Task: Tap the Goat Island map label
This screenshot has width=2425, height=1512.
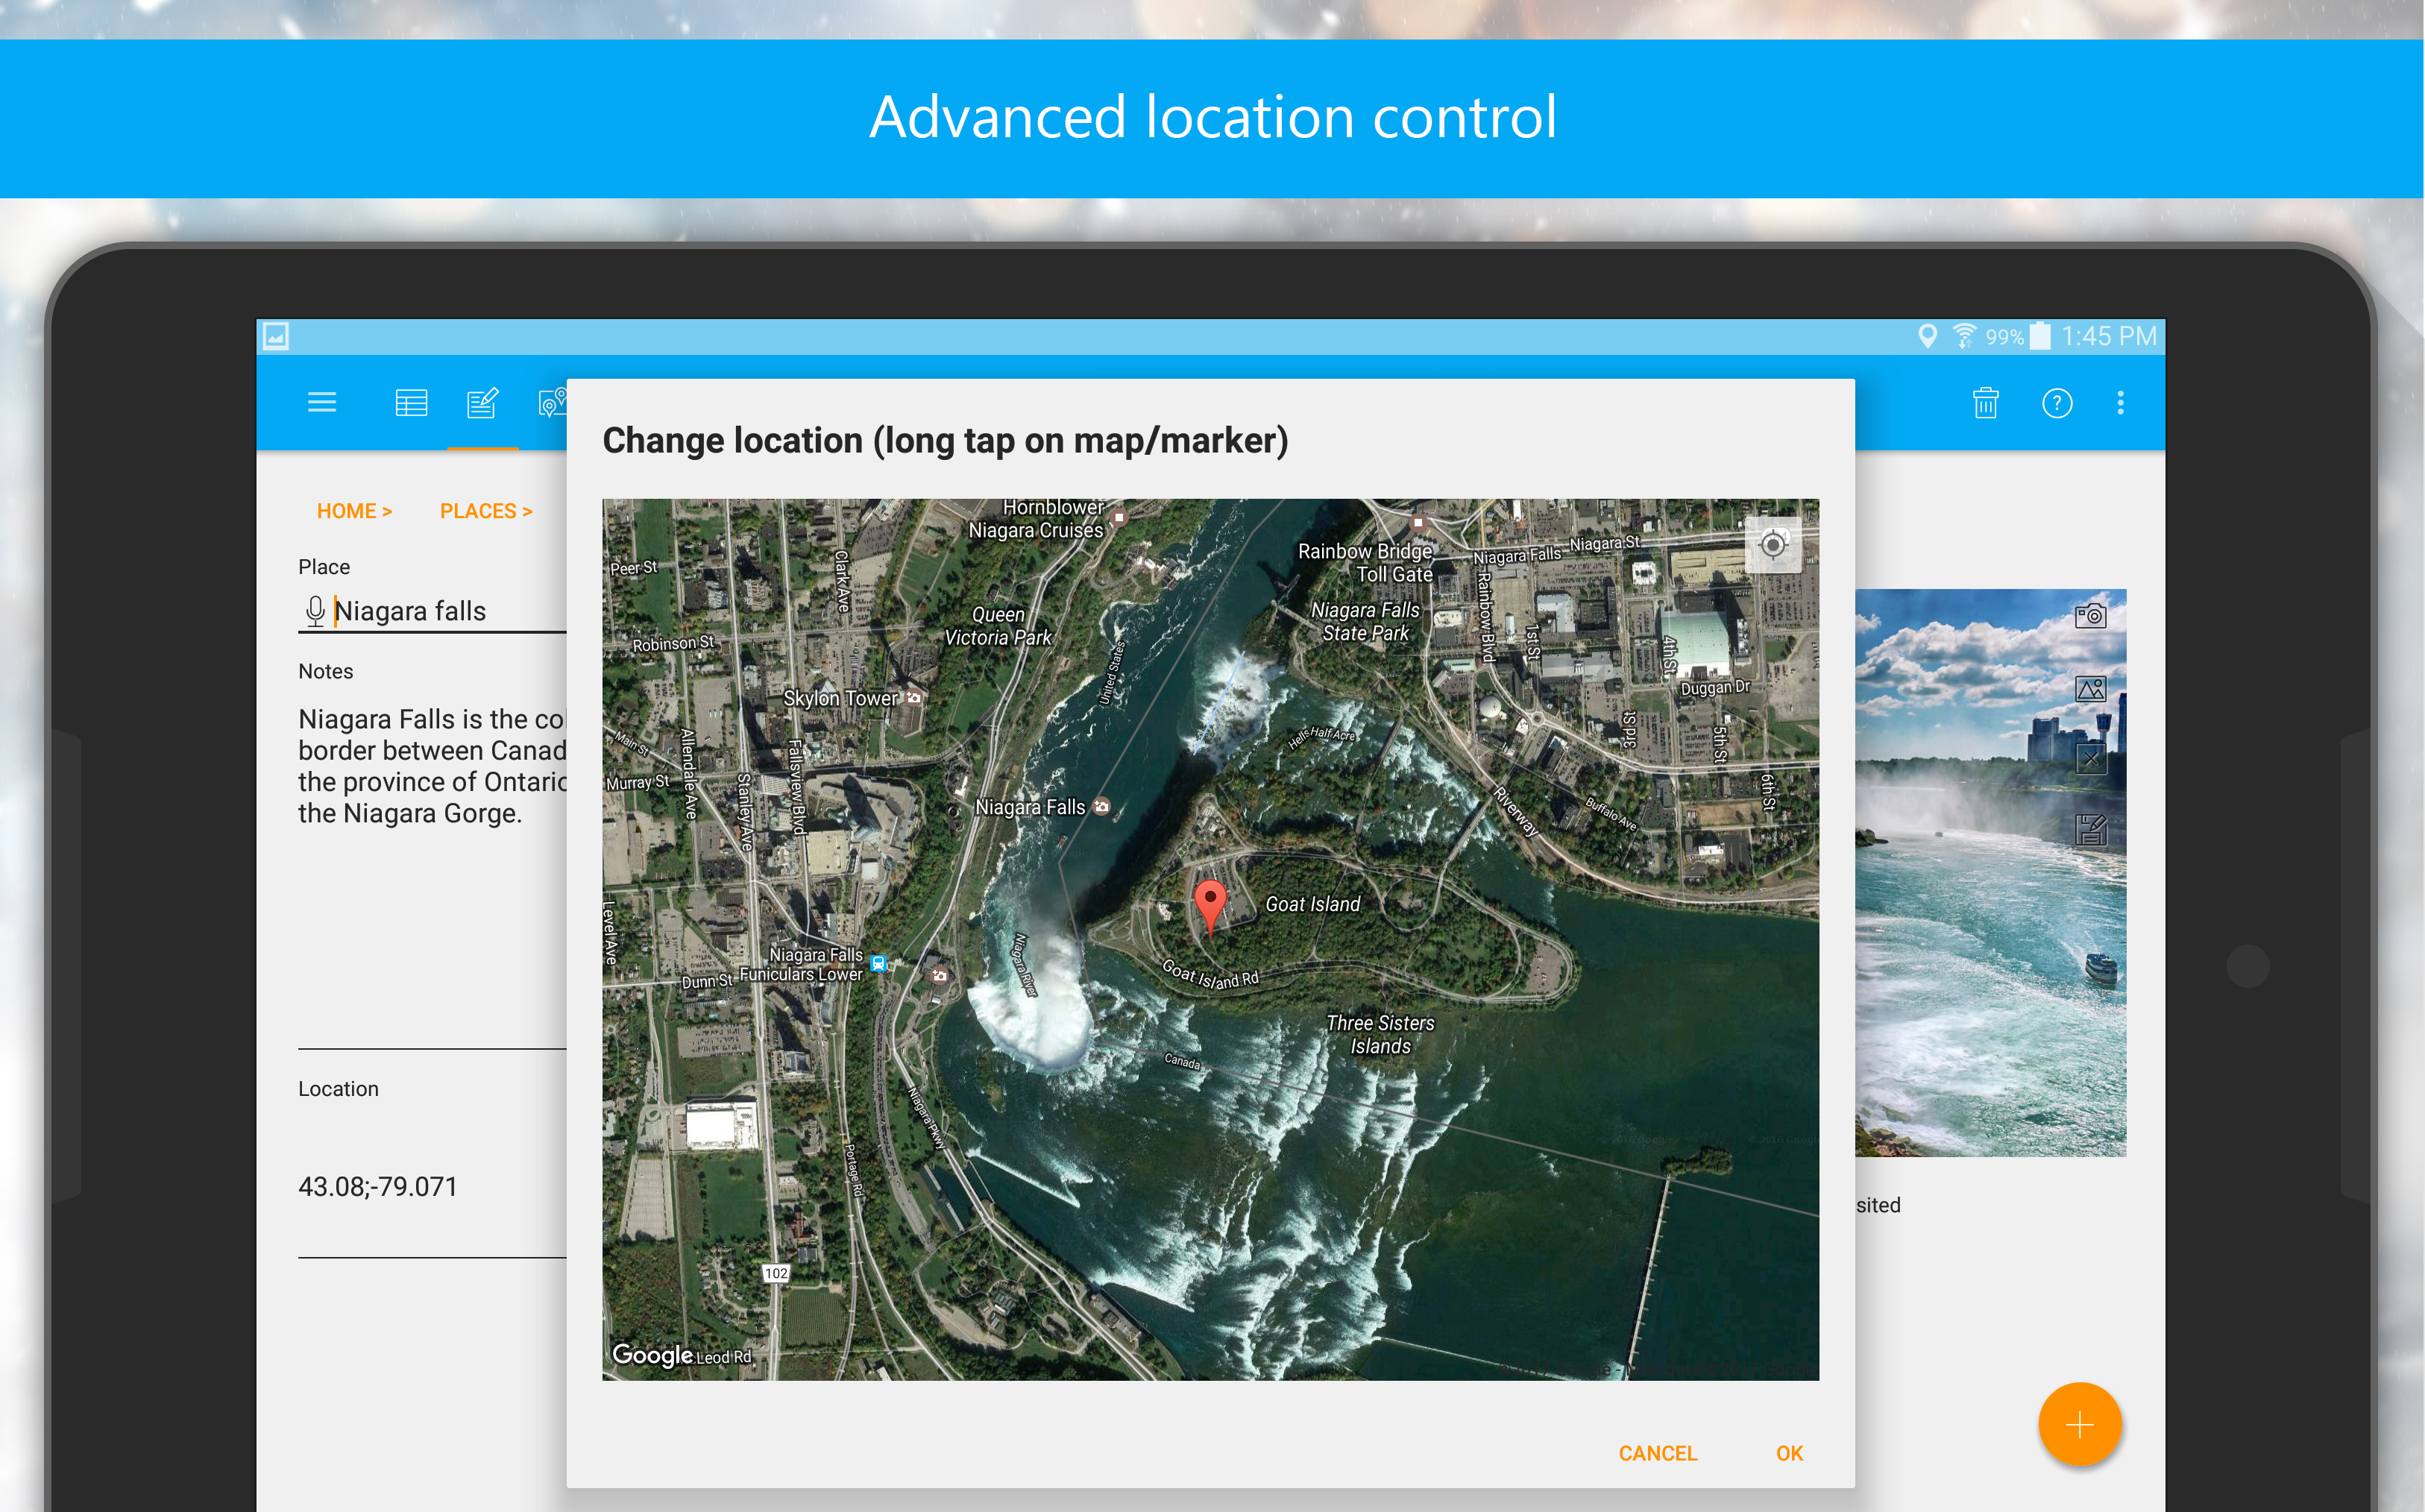Action: pyautogui.click(x=1312, y=904)
